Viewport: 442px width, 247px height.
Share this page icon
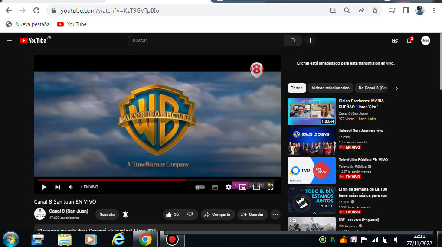point(361,10)
